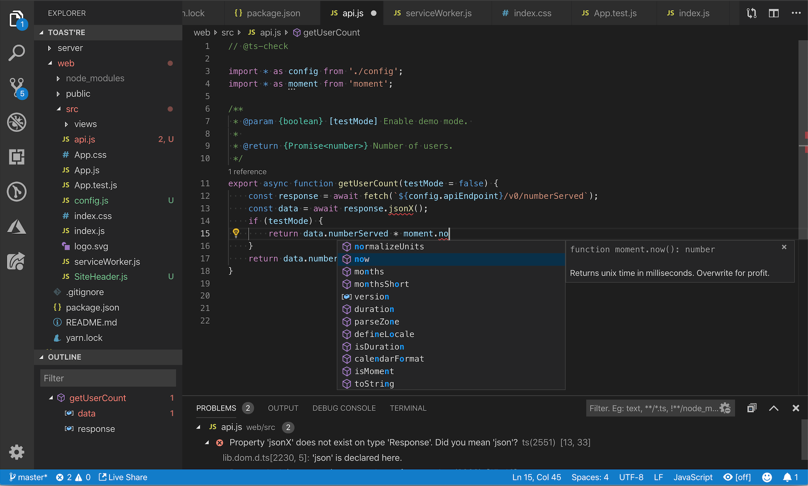Open the Azure view in the activity bar
The height and width of the screenshot is (486, 808).
click(16, 226)
